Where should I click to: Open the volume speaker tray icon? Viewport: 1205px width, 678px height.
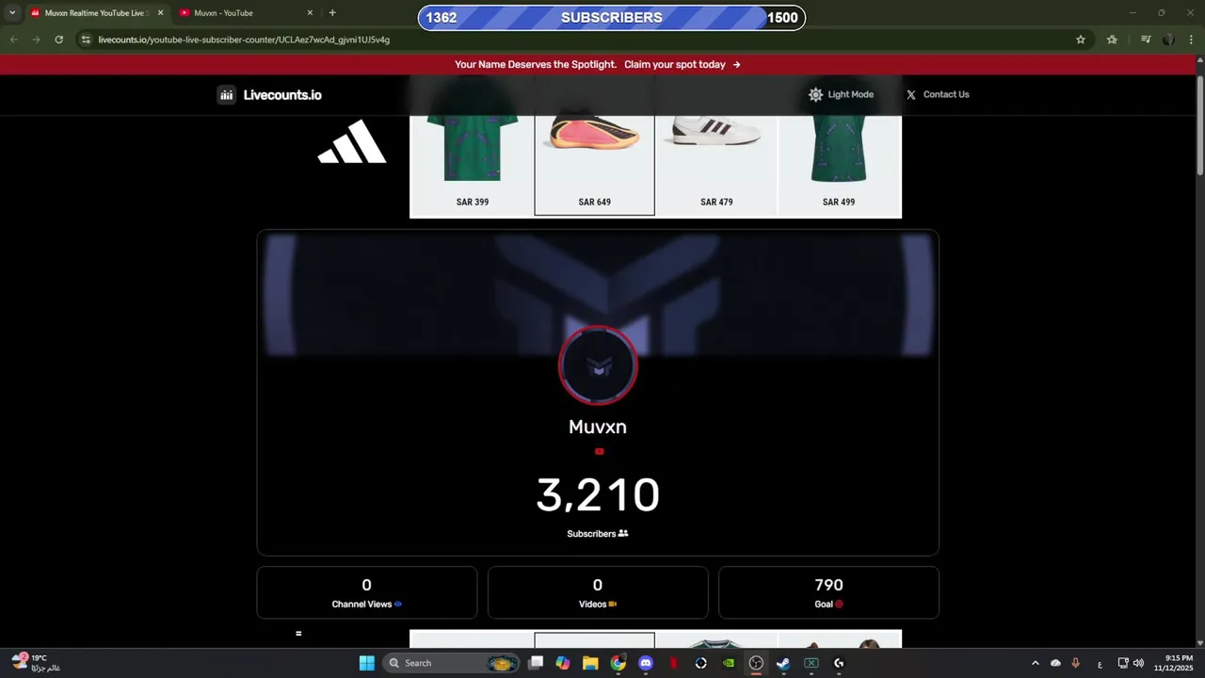pos(1138,663)
